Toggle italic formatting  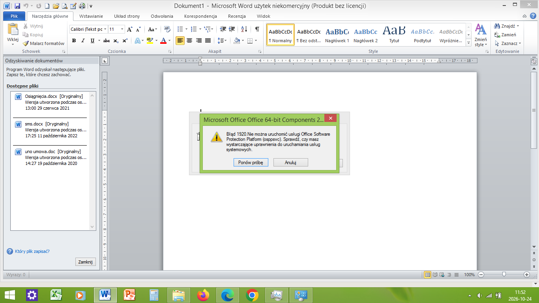83,41
